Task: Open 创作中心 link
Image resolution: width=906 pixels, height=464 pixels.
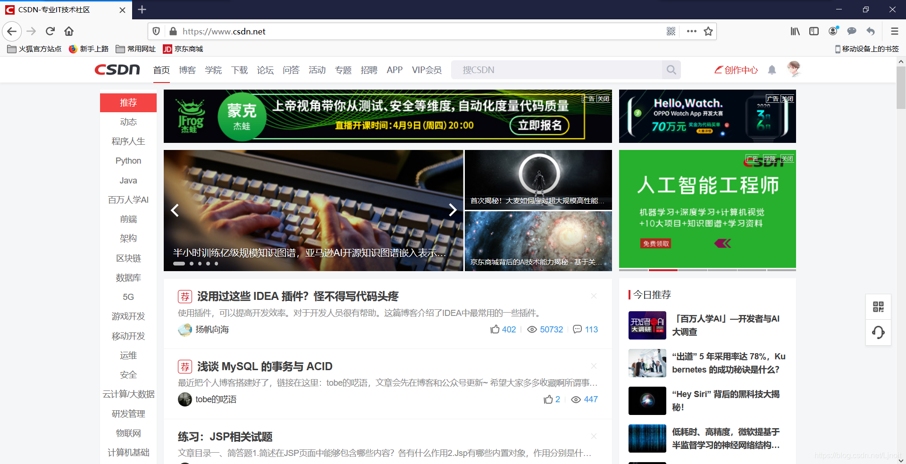Action: [x=736, y=70]
